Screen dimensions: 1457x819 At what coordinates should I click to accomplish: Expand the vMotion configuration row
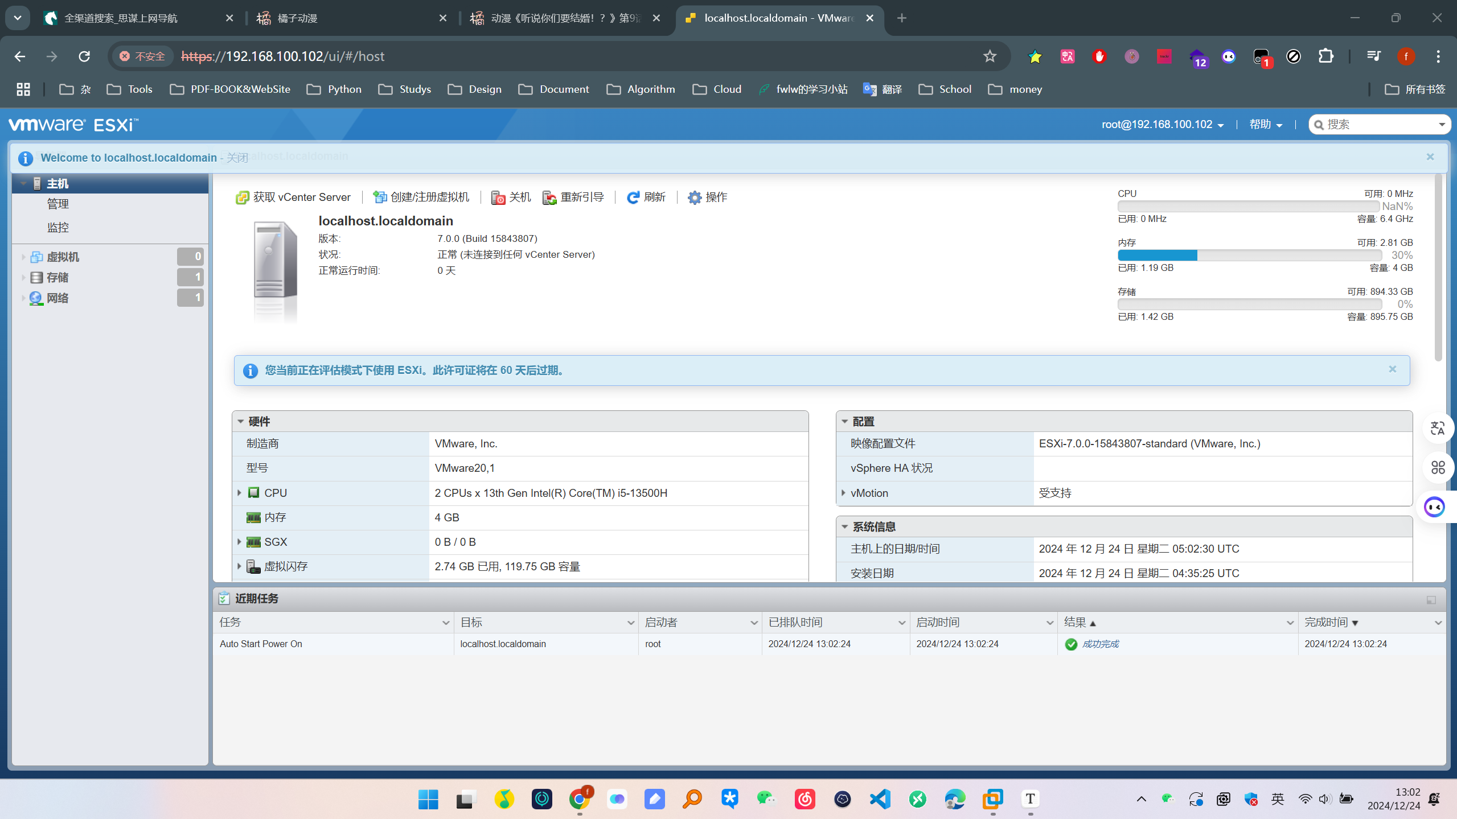point(843,493)
